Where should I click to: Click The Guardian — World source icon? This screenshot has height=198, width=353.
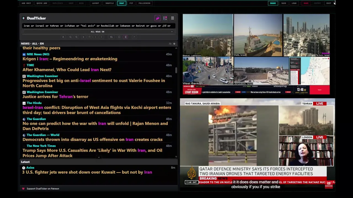point(24,135)
